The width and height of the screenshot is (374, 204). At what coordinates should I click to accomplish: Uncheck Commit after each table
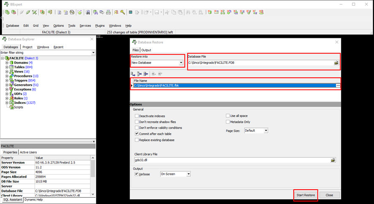click(x=137, y=134)
